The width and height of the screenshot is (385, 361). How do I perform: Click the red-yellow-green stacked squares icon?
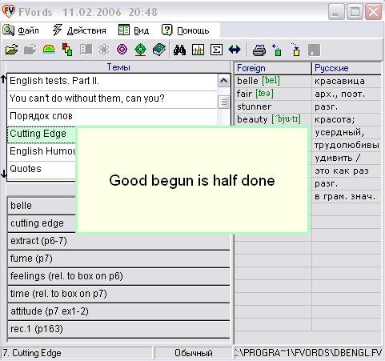[x=67, y=50]
